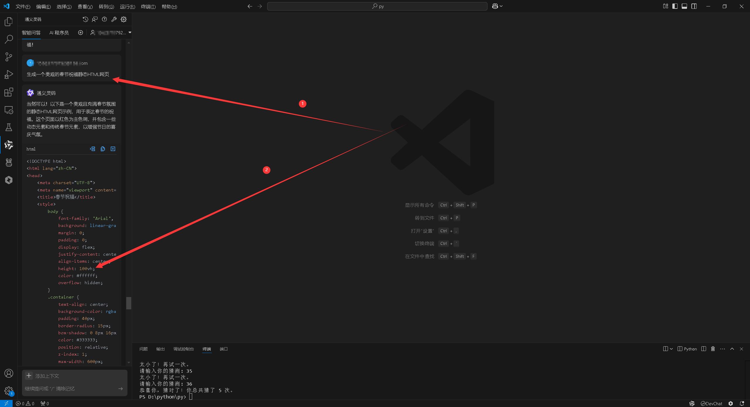Click the py command center search box
Screen dimensions: 750x407
pyautogui.click(x=377, y=6)
